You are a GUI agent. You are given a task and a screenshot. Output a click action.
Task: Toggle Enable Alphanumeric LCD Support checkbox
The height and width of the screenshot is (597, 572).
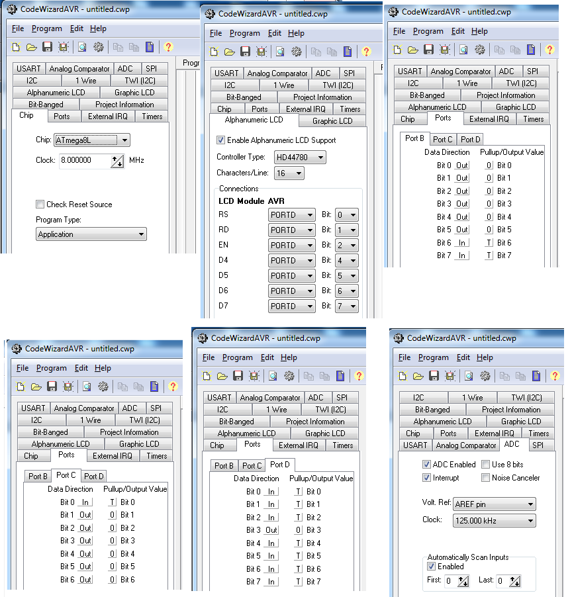click(220, 140)
